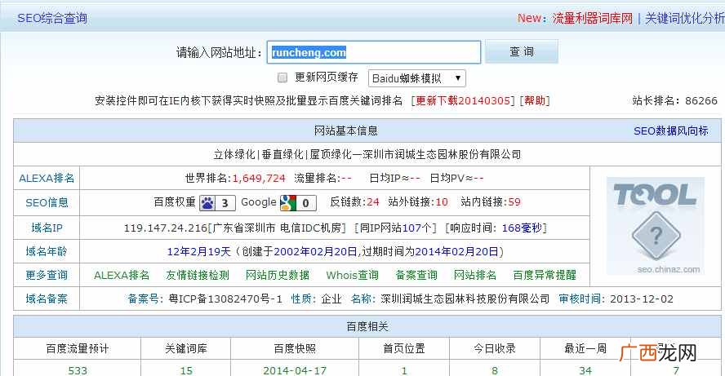
Task: Click the 首页位置 value 1
Action: pos(404,370)
